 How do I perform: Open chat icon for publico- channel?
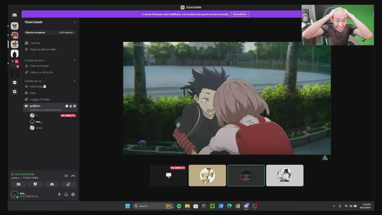[x=67, y=106]
